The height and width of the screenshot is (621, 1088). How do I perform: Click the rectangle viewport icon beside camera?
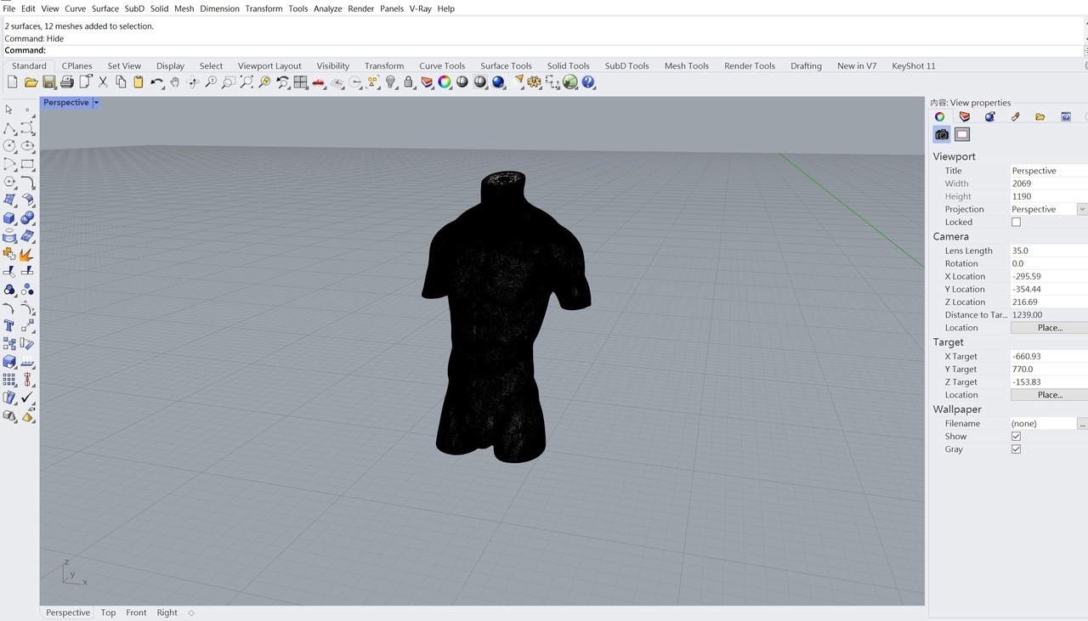coord(961,134)
